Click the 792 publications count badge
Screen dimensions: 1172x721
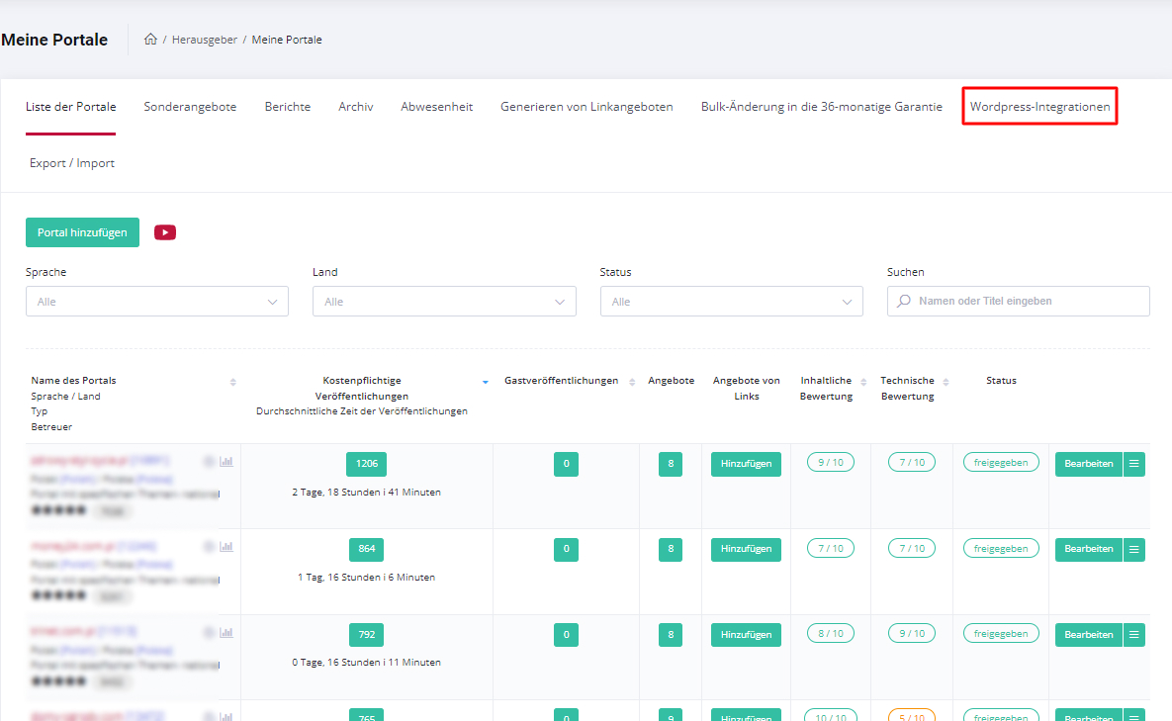click(366, 634)
